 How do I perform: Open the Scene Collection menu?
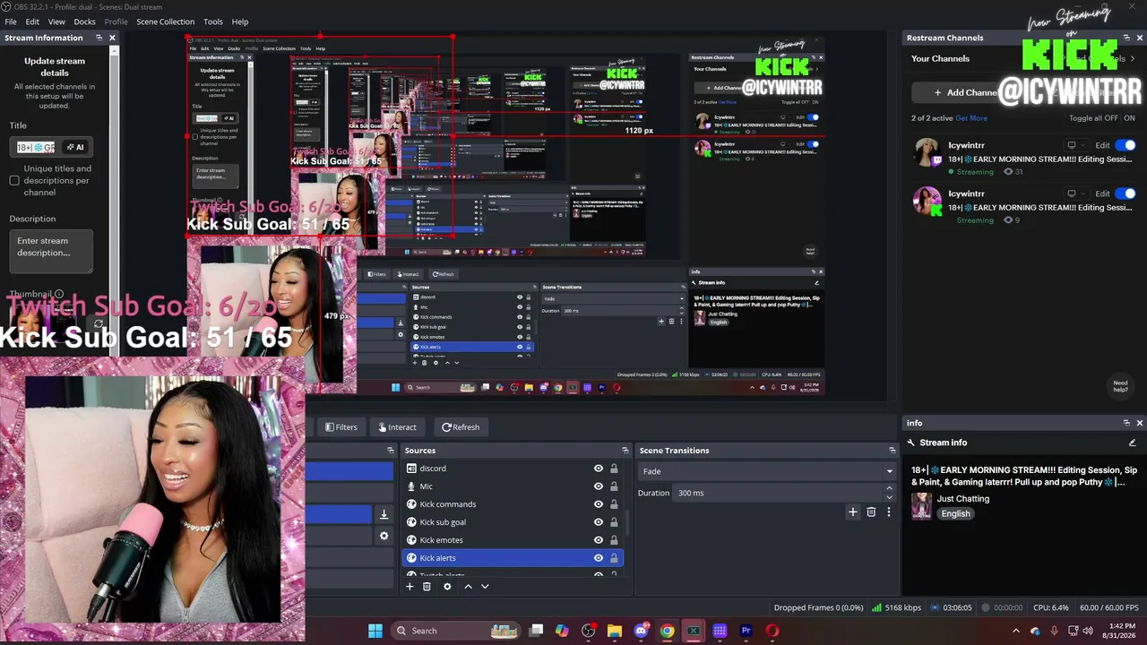point(165,21)
